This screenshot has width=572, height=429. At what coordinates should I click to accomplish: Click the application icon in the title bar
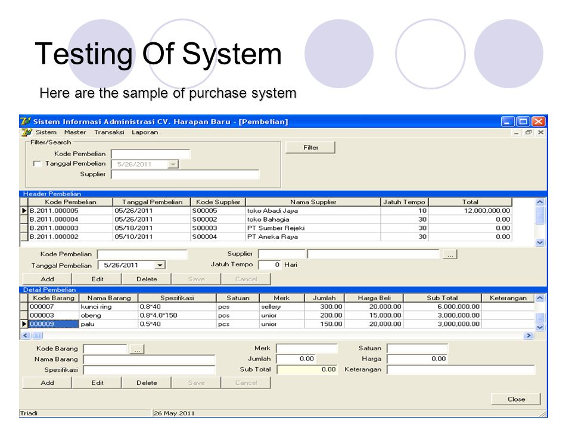(x=26, y=121)
